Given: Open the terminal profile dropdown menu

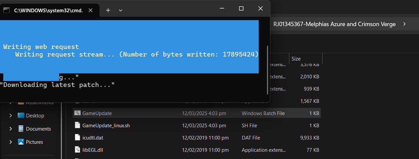Looking at the screenshot, I should tap(120, 10).
